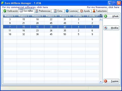
Task: Click the Número 5 column header
Action: (x=65, y=16)
